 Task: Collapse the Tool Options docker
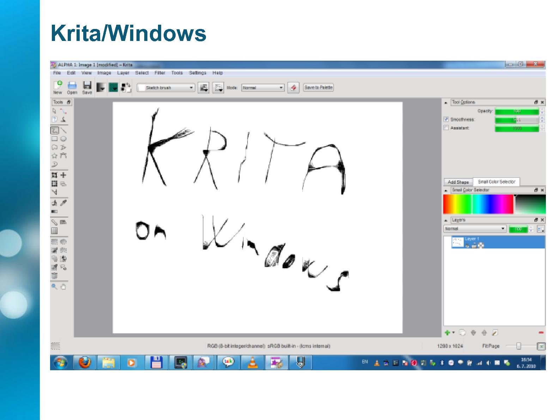tap(446, 103)
